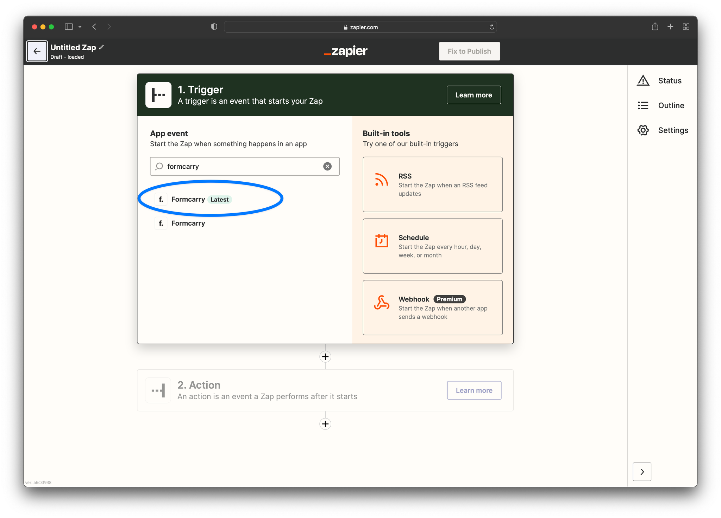The width and height of the screenshot is (721, 518).
Task: Click the Schedule calendar icon
Action: (x=381, y=241)
